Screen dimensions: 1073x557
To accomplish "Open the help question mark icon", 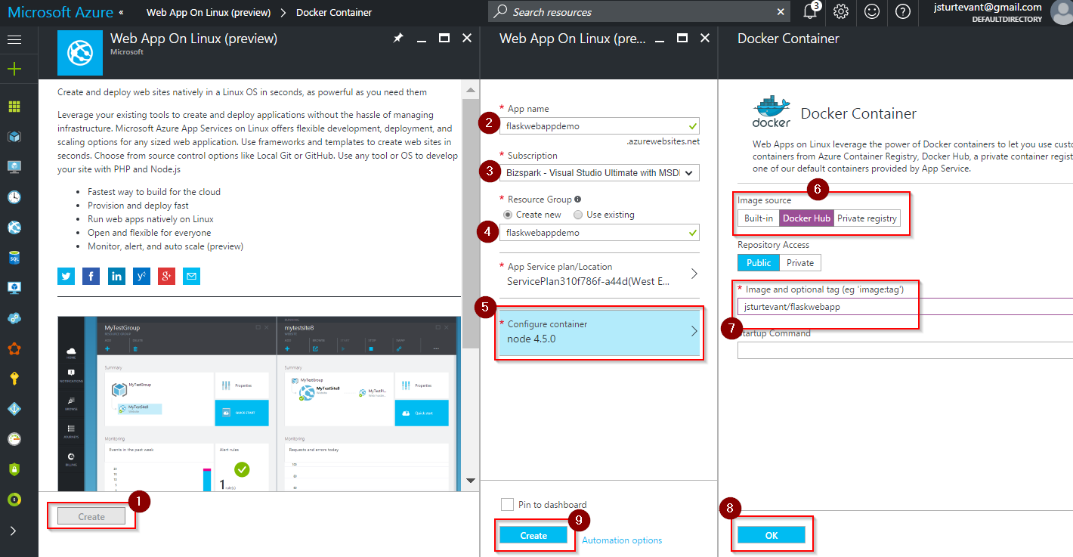I will (902, 12).
